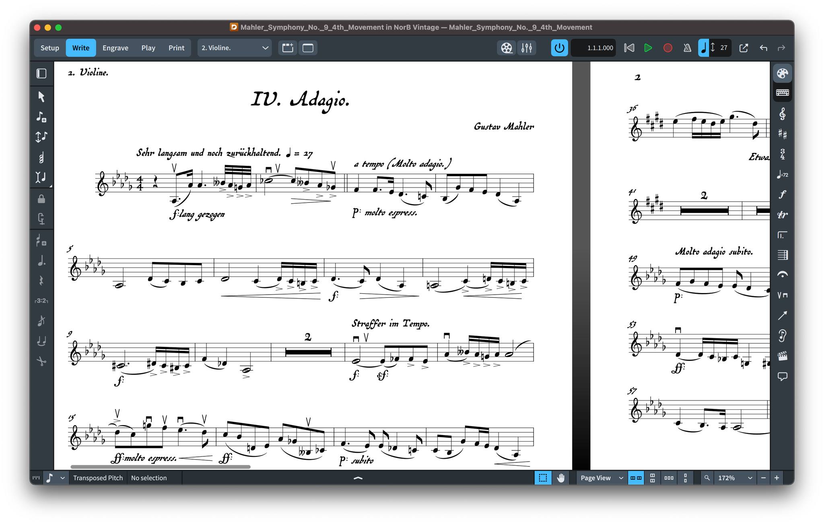
Task: Open the Bars and Barlines panel
Action: [782, 255]
